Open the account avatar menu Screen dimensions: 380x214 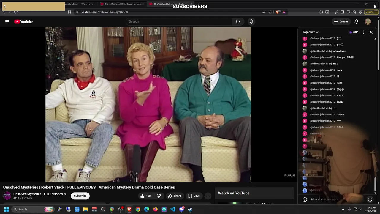coord(368,22)
